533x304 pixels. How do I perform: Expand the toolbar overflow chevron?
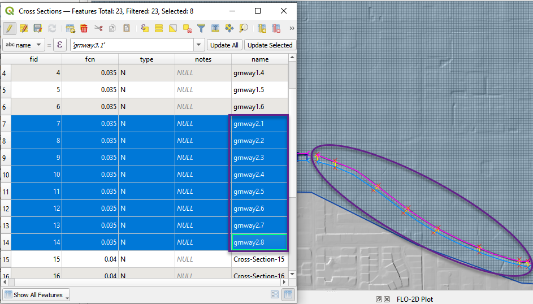[292, 28]
